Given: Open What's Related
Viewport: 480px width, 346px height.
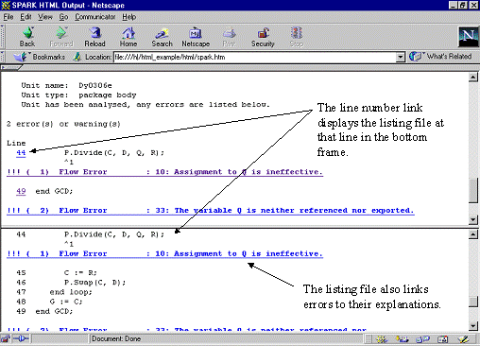Looking at the screenshot, I should click(440, 57).
